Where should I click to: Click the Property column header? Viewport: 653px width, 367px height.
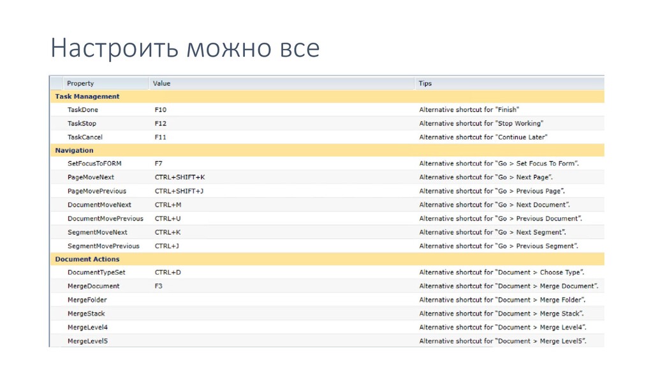coord(106,83)
